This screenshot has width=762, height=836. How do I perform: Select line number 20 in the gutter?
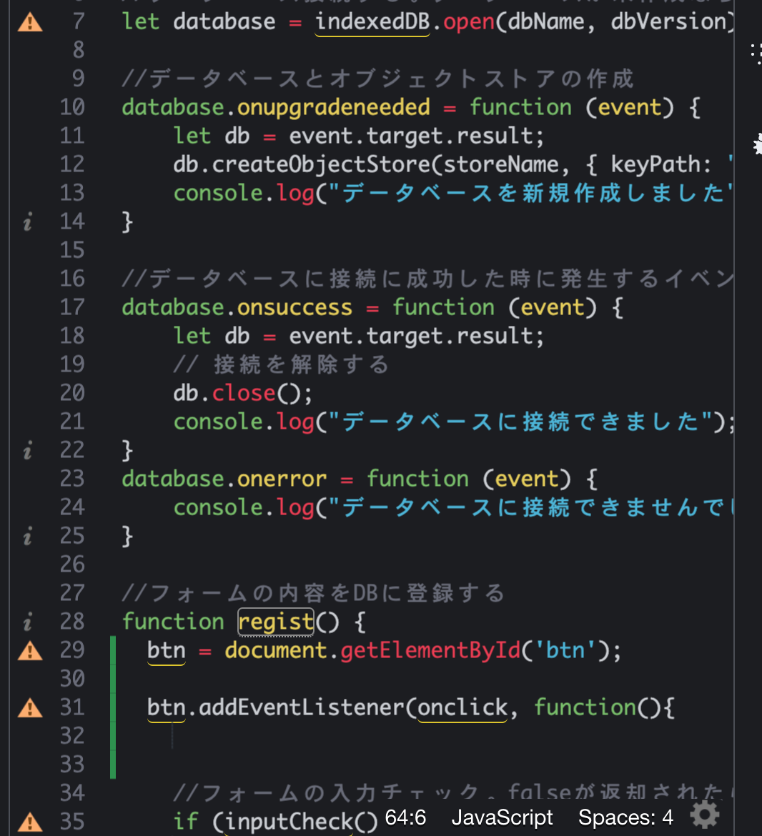point(72,393)
